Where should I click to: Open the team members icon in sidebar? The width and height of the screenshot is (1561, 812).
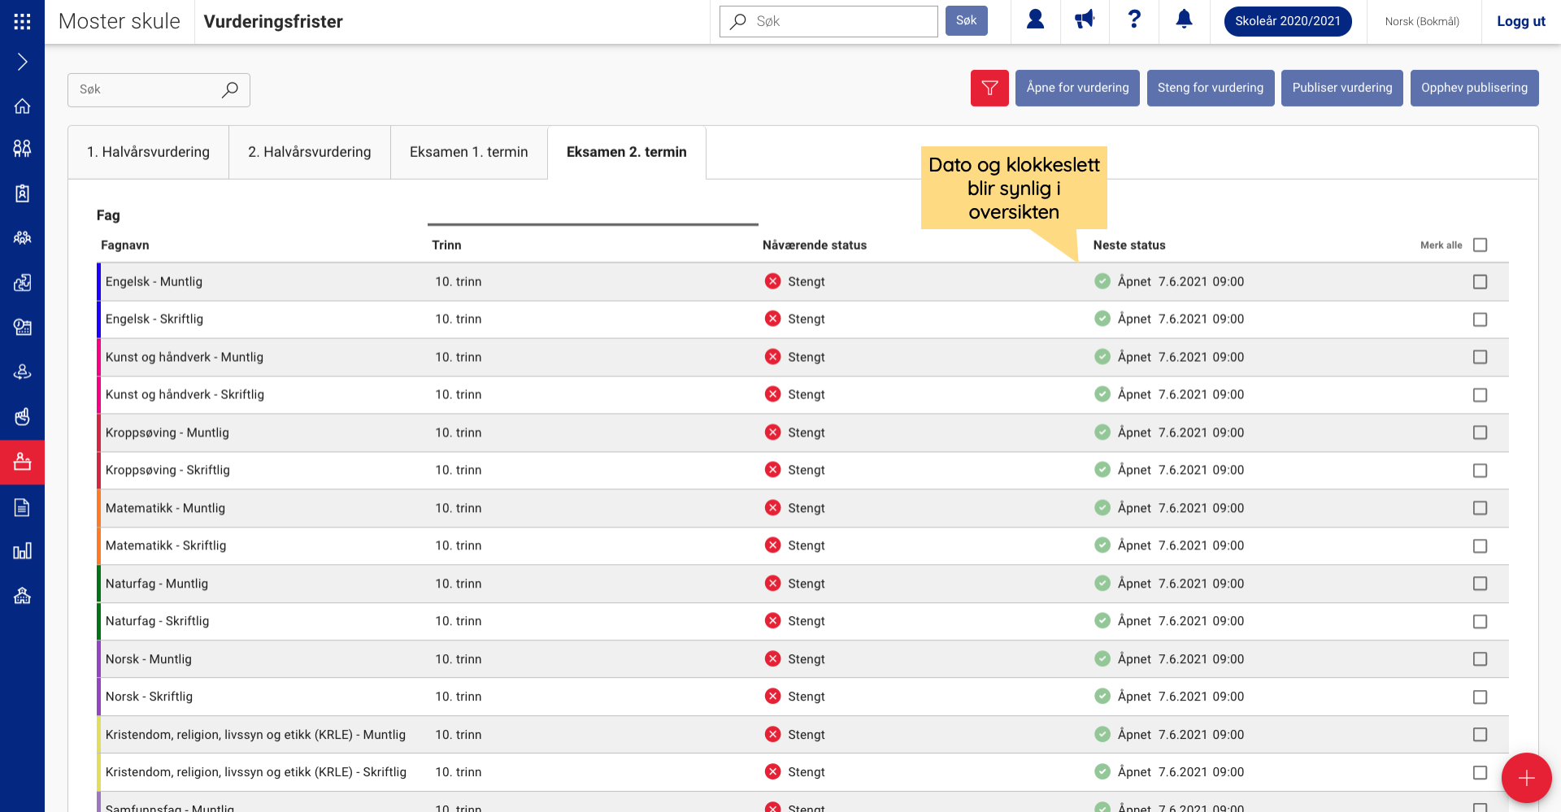(22, 238)
